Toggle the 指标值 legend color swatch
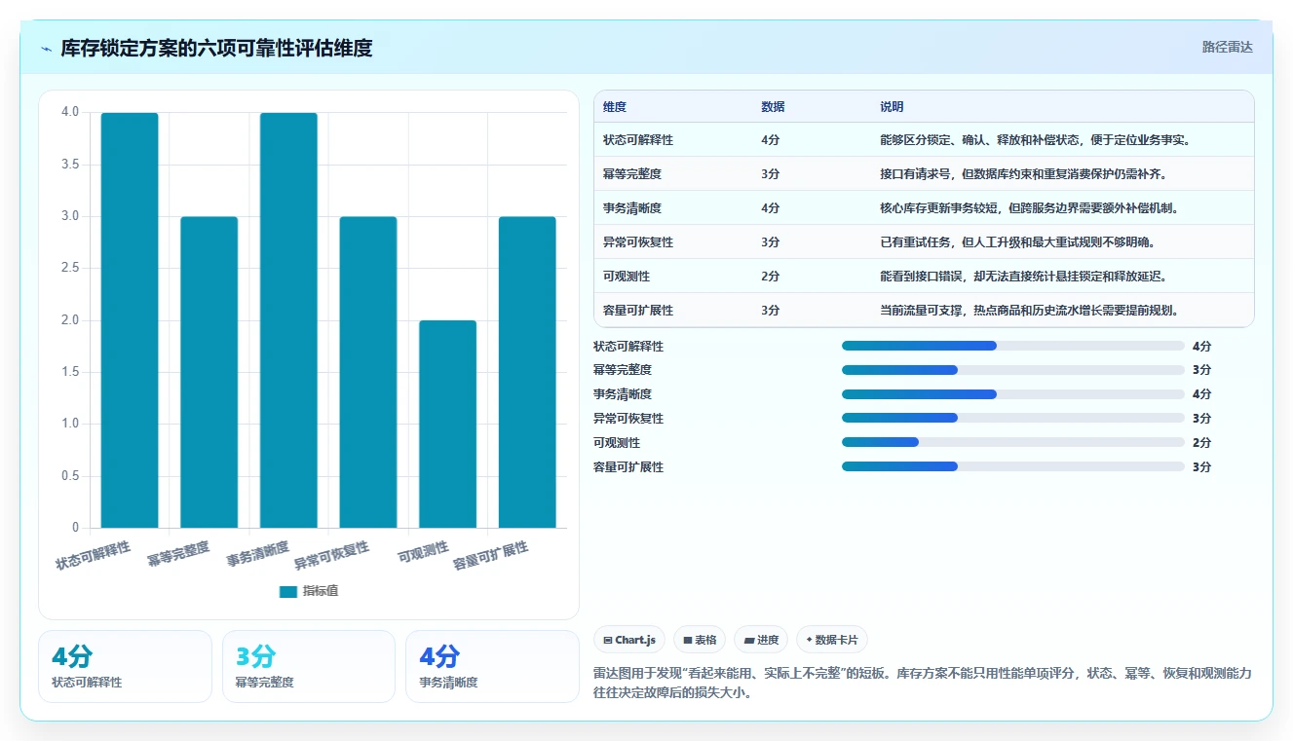 point(288,591)
